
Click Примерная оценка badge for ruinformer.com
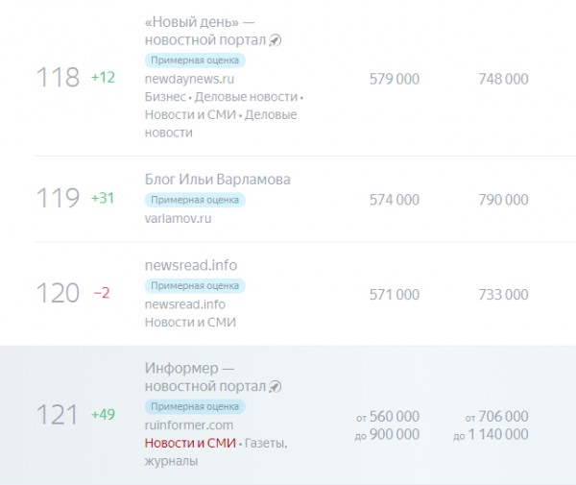(195, 407)
